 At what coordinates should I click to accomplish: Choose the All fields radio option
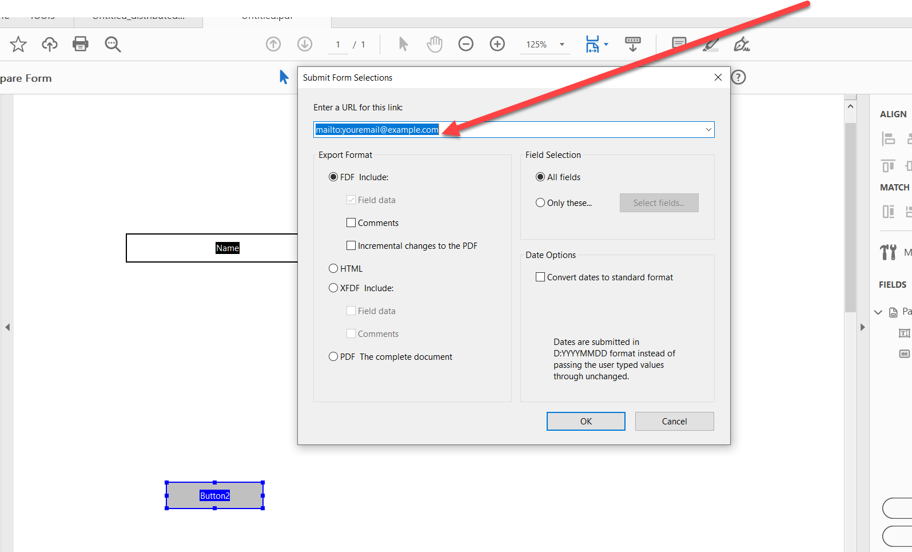(x=540, y=177)
